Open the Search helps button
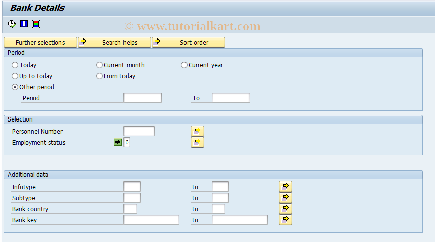 point(114,42)
